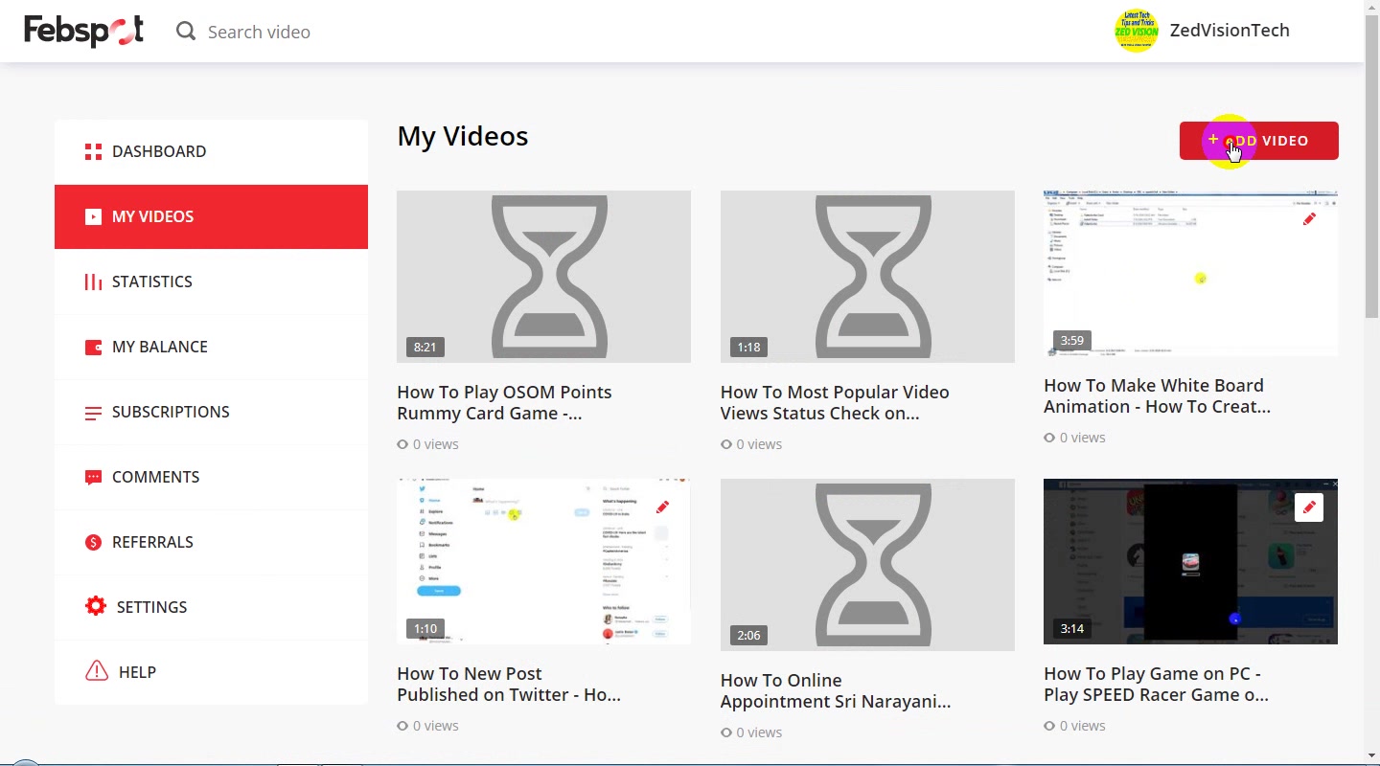Open the Online Appointment Sri Narayani video title
The height and width of the screenshot is (766, 1380).
click(x=835, y=690)
